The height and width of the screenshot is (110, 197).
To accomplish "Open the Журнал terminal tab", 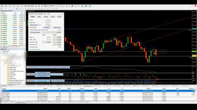I will pos(87,102).
